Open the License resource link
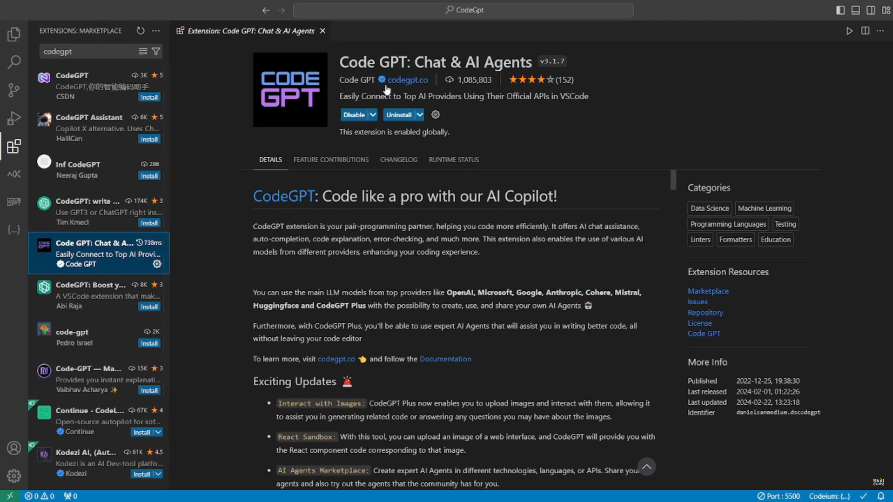This screenshot has height=502, width=893. [x=700, y=323]
